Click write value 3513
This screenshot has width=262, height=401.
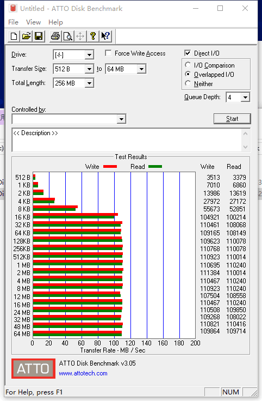click(x=213, y=177)
